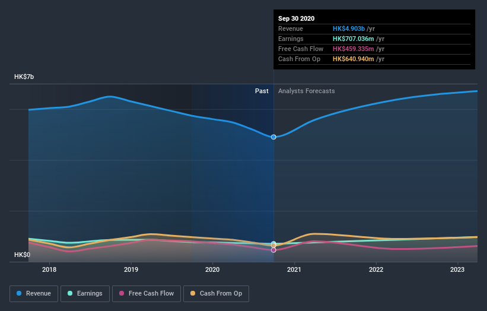The image size is (487, 311).
Task: Click the HK$7b y-axis label
Action: pyautogui.click(x=24, y=77)
